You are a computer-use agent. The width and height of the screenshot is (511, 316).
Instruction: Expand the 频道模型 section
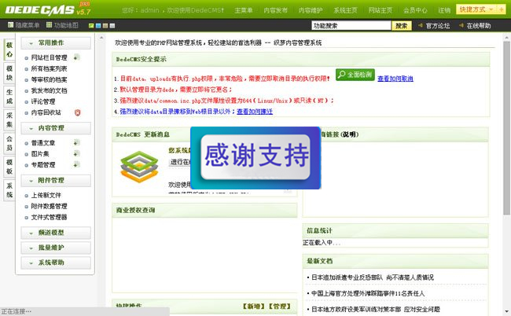pyautogui.click(x=56, y=233)
